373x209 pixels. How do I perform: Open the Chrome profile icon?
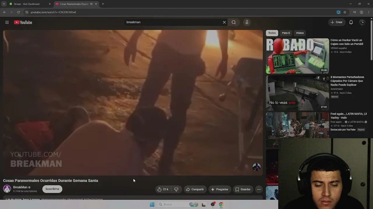tap(361, 12)
